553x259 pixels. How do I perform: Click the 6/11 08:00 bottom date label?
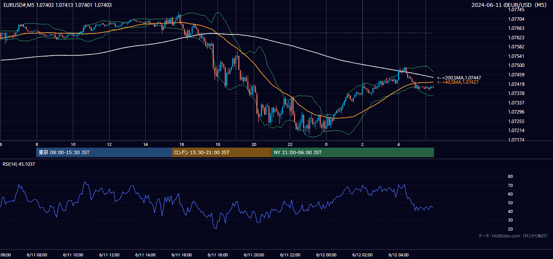tap(37, 255)
